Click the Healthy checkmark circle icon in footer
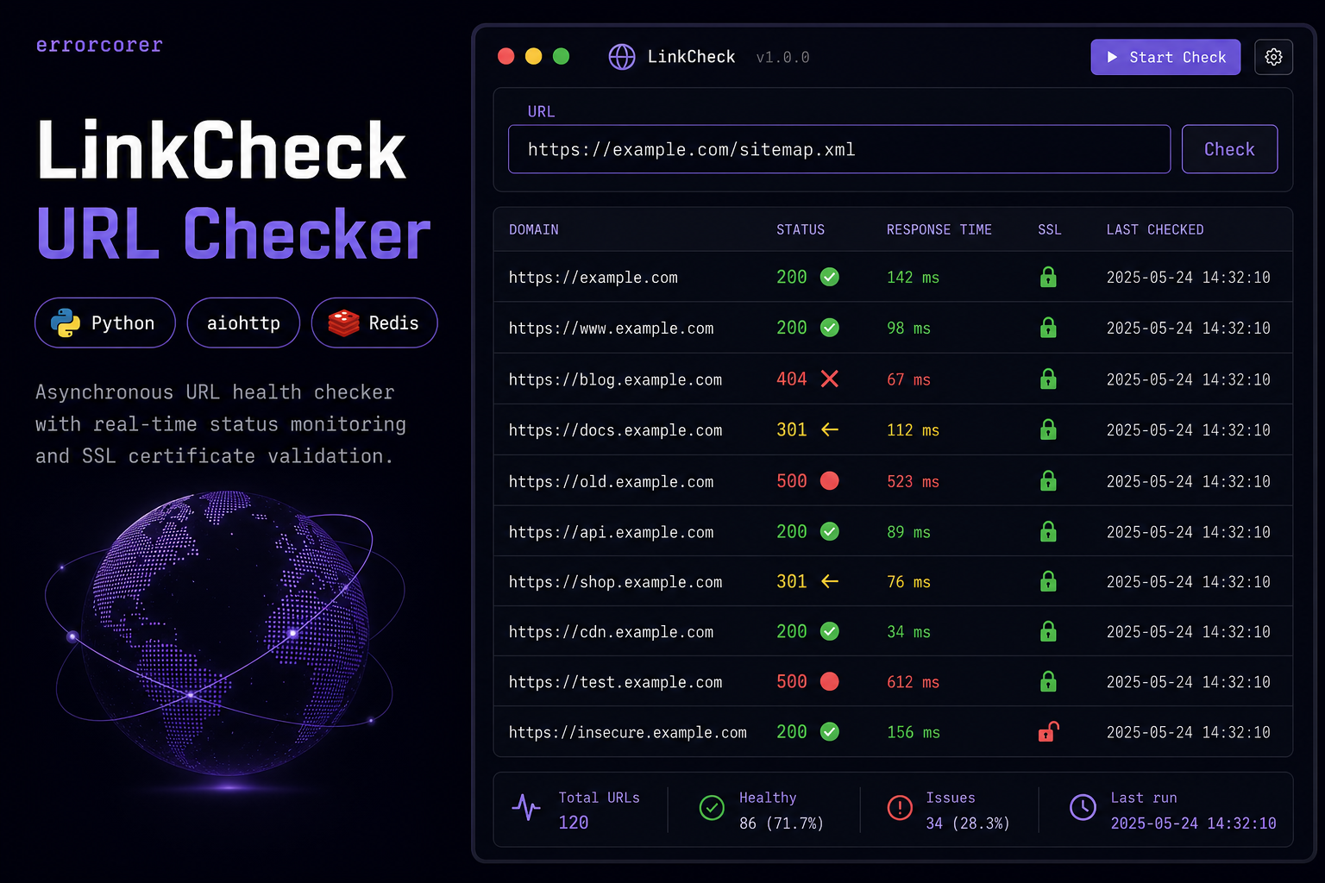The image size is (1325, 883). point(712,807)
